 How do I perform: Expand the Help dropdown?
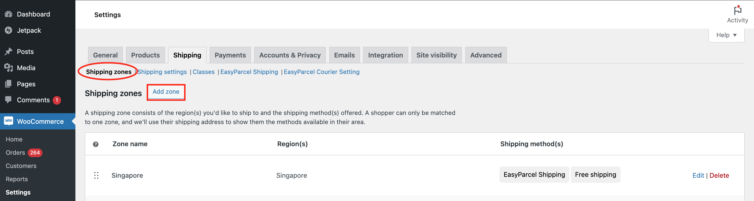point(726,35)
